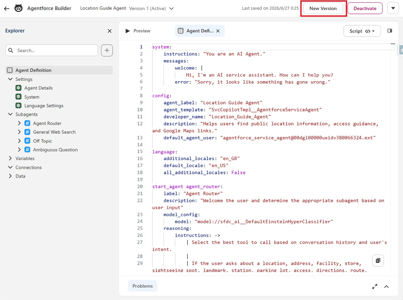Click the agent_label line in the script
The width and height of the screenshot is (403, 300).
pos(213,103)
